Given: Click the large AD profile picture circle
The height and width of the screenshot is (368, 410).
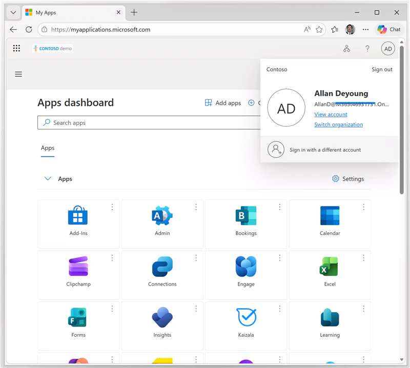Looking at the screenshot, I should 286,108.
